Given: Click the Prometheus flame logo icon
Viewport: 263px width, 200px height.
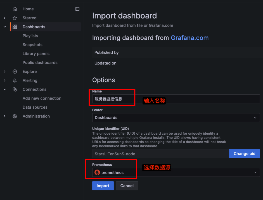Looking at the screenshot, I should [97, 172].
